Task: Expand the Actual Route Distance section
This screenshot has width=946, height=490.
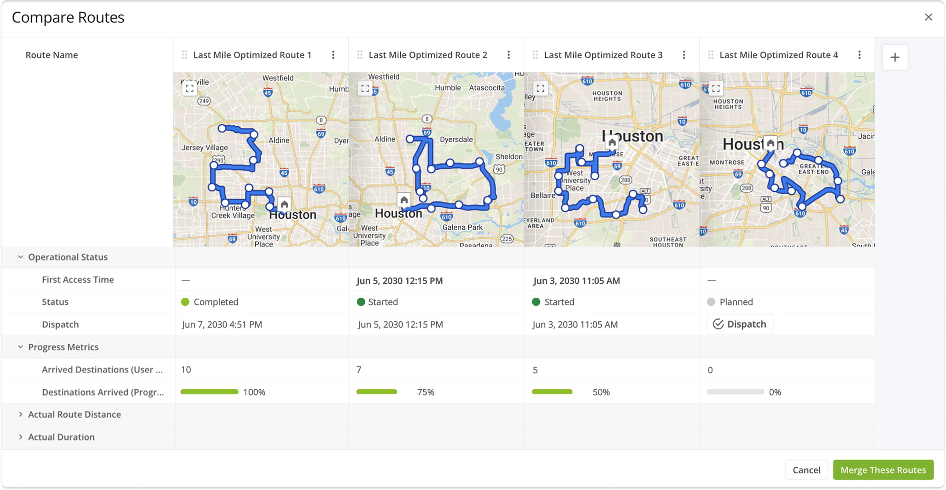Action: pyautogui.click(x=21, y=415)
